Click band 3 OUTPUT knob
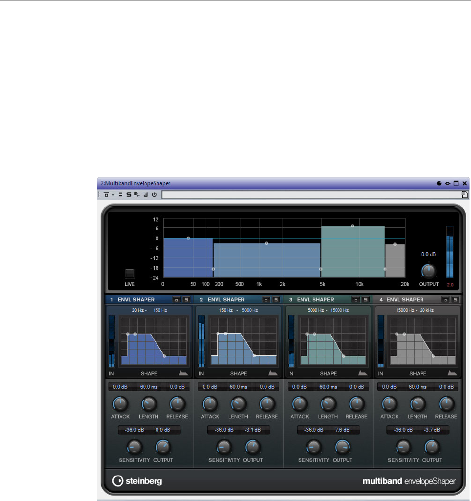 pos(343,447)
